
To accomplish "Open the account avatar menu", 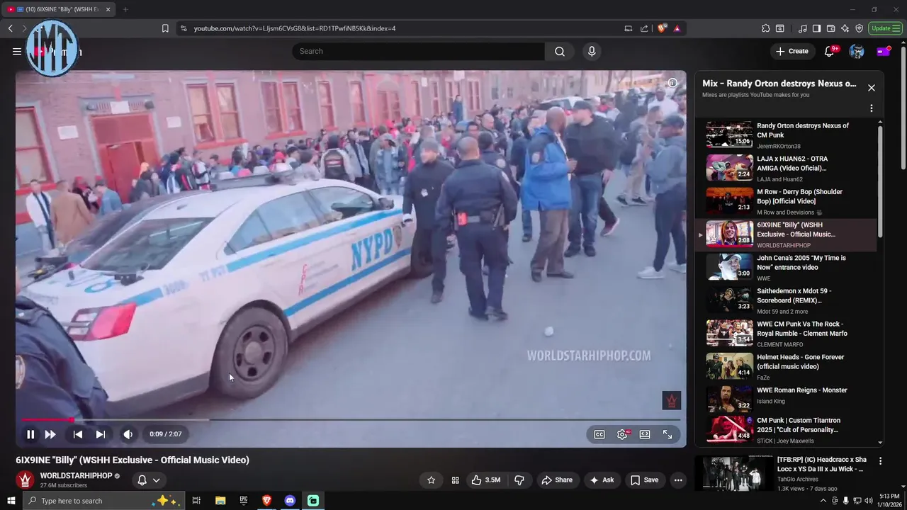I will pyautogui.click(x=857, y=51).
